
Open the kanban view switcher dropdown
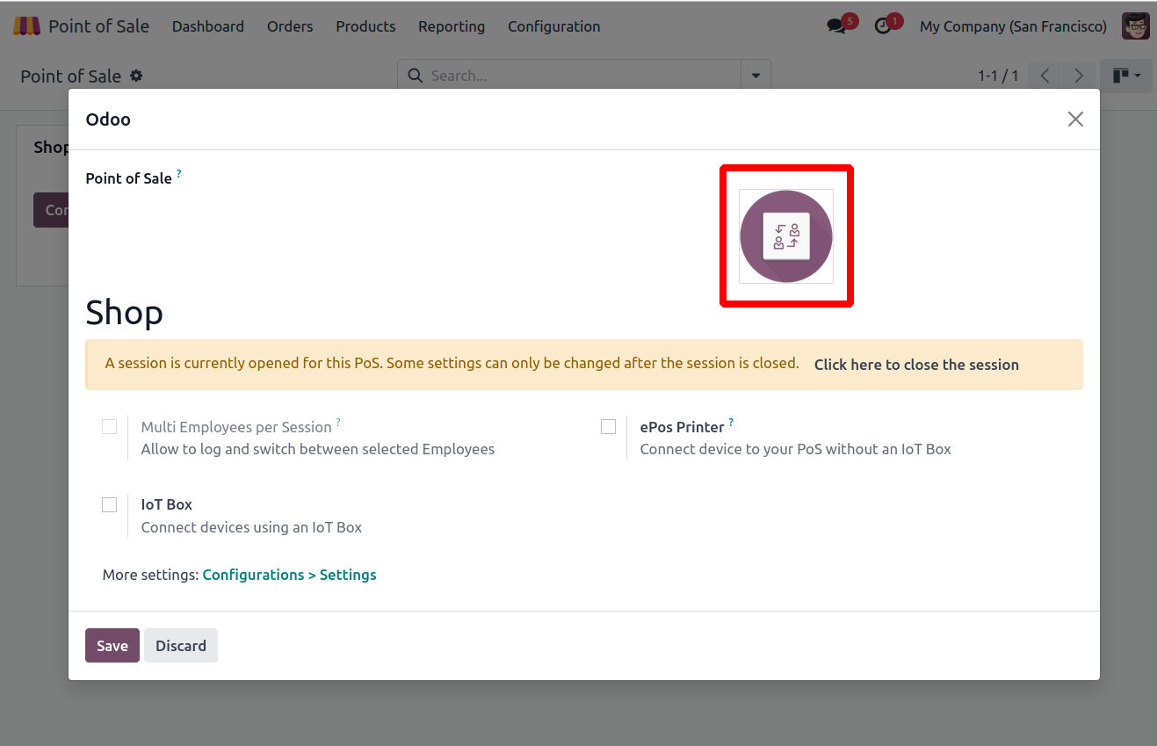(1127, 76)
